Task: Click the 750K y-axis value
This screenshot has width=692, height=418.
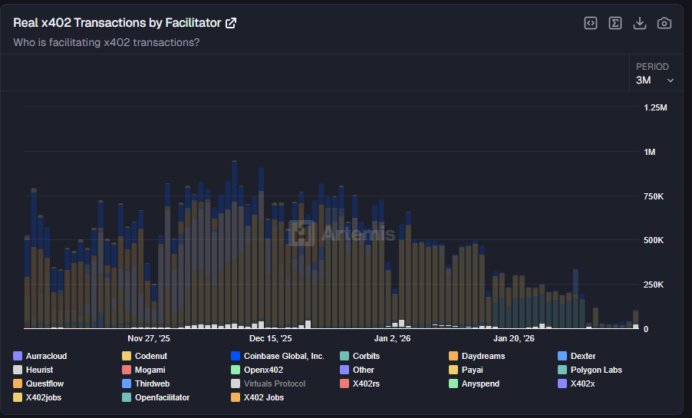Action: pos(654,196)
